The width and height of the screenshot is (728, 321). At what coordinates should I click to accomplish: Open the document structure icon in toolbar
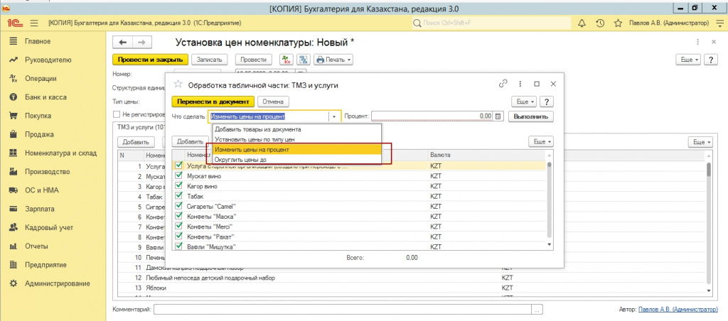tap(304, 60)
